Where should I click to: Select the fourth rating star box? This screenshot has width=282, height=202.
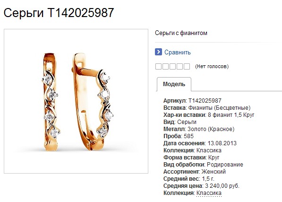tap(179, 66)
